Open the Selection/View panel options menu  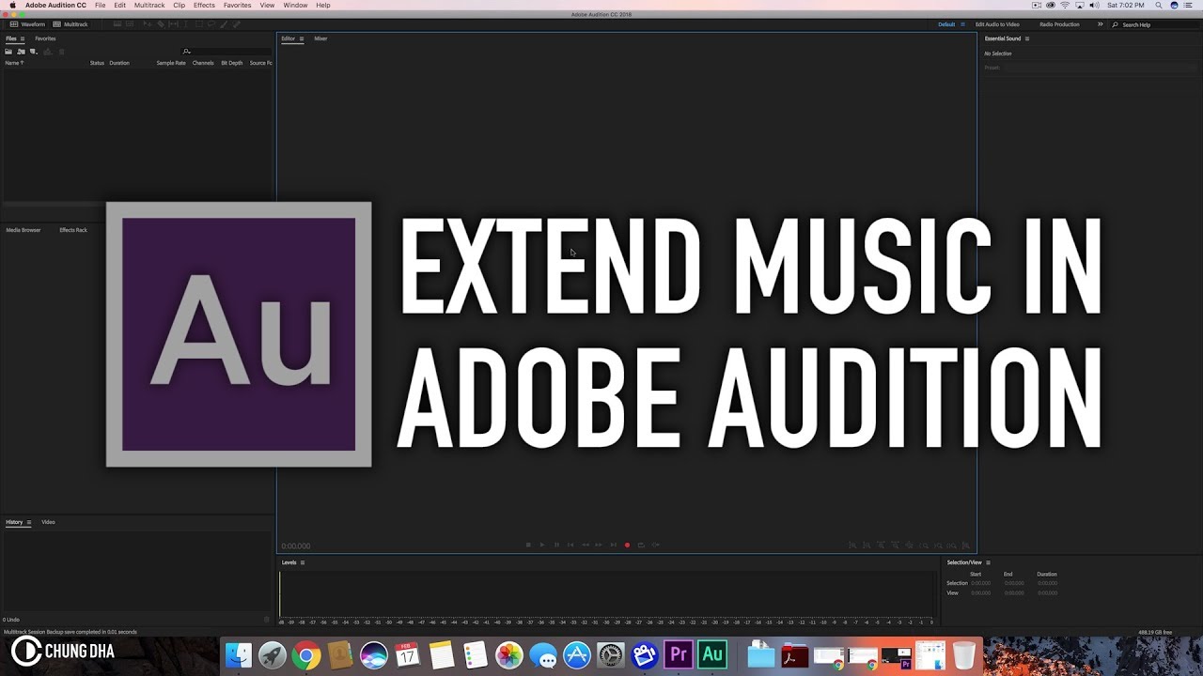coord(988,562)
